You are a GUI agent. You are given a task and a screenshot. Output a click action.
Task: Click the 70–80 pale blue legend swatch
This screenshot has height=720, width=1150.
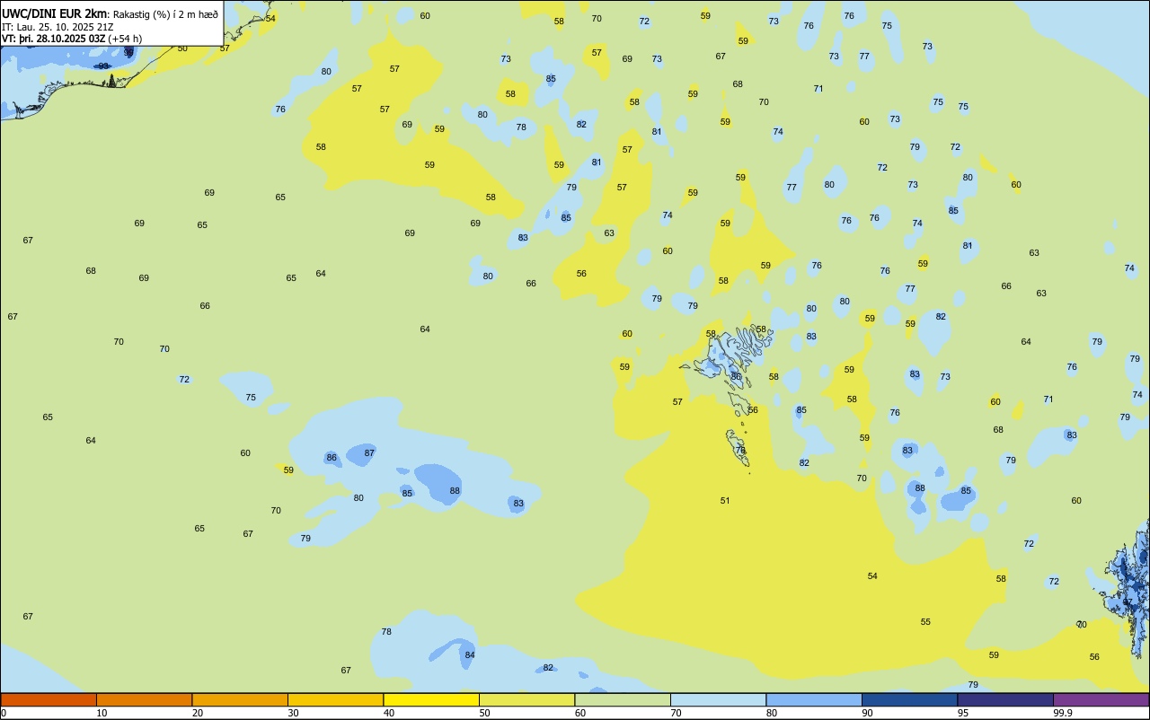718,699
